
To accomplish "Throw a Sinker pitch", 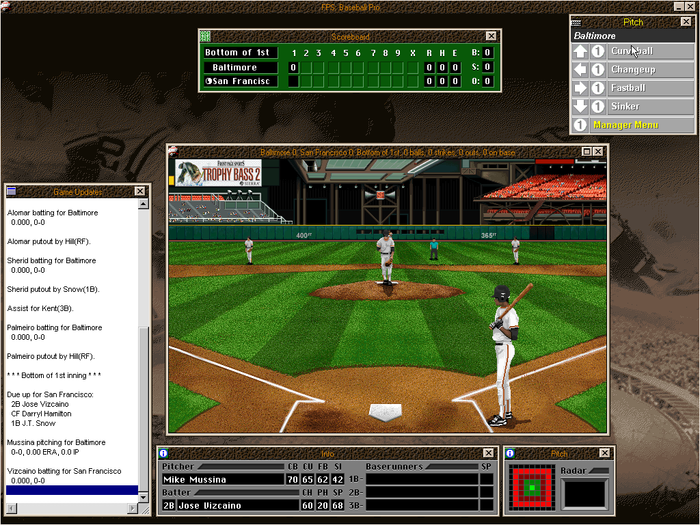I will (x=650, y=106).
